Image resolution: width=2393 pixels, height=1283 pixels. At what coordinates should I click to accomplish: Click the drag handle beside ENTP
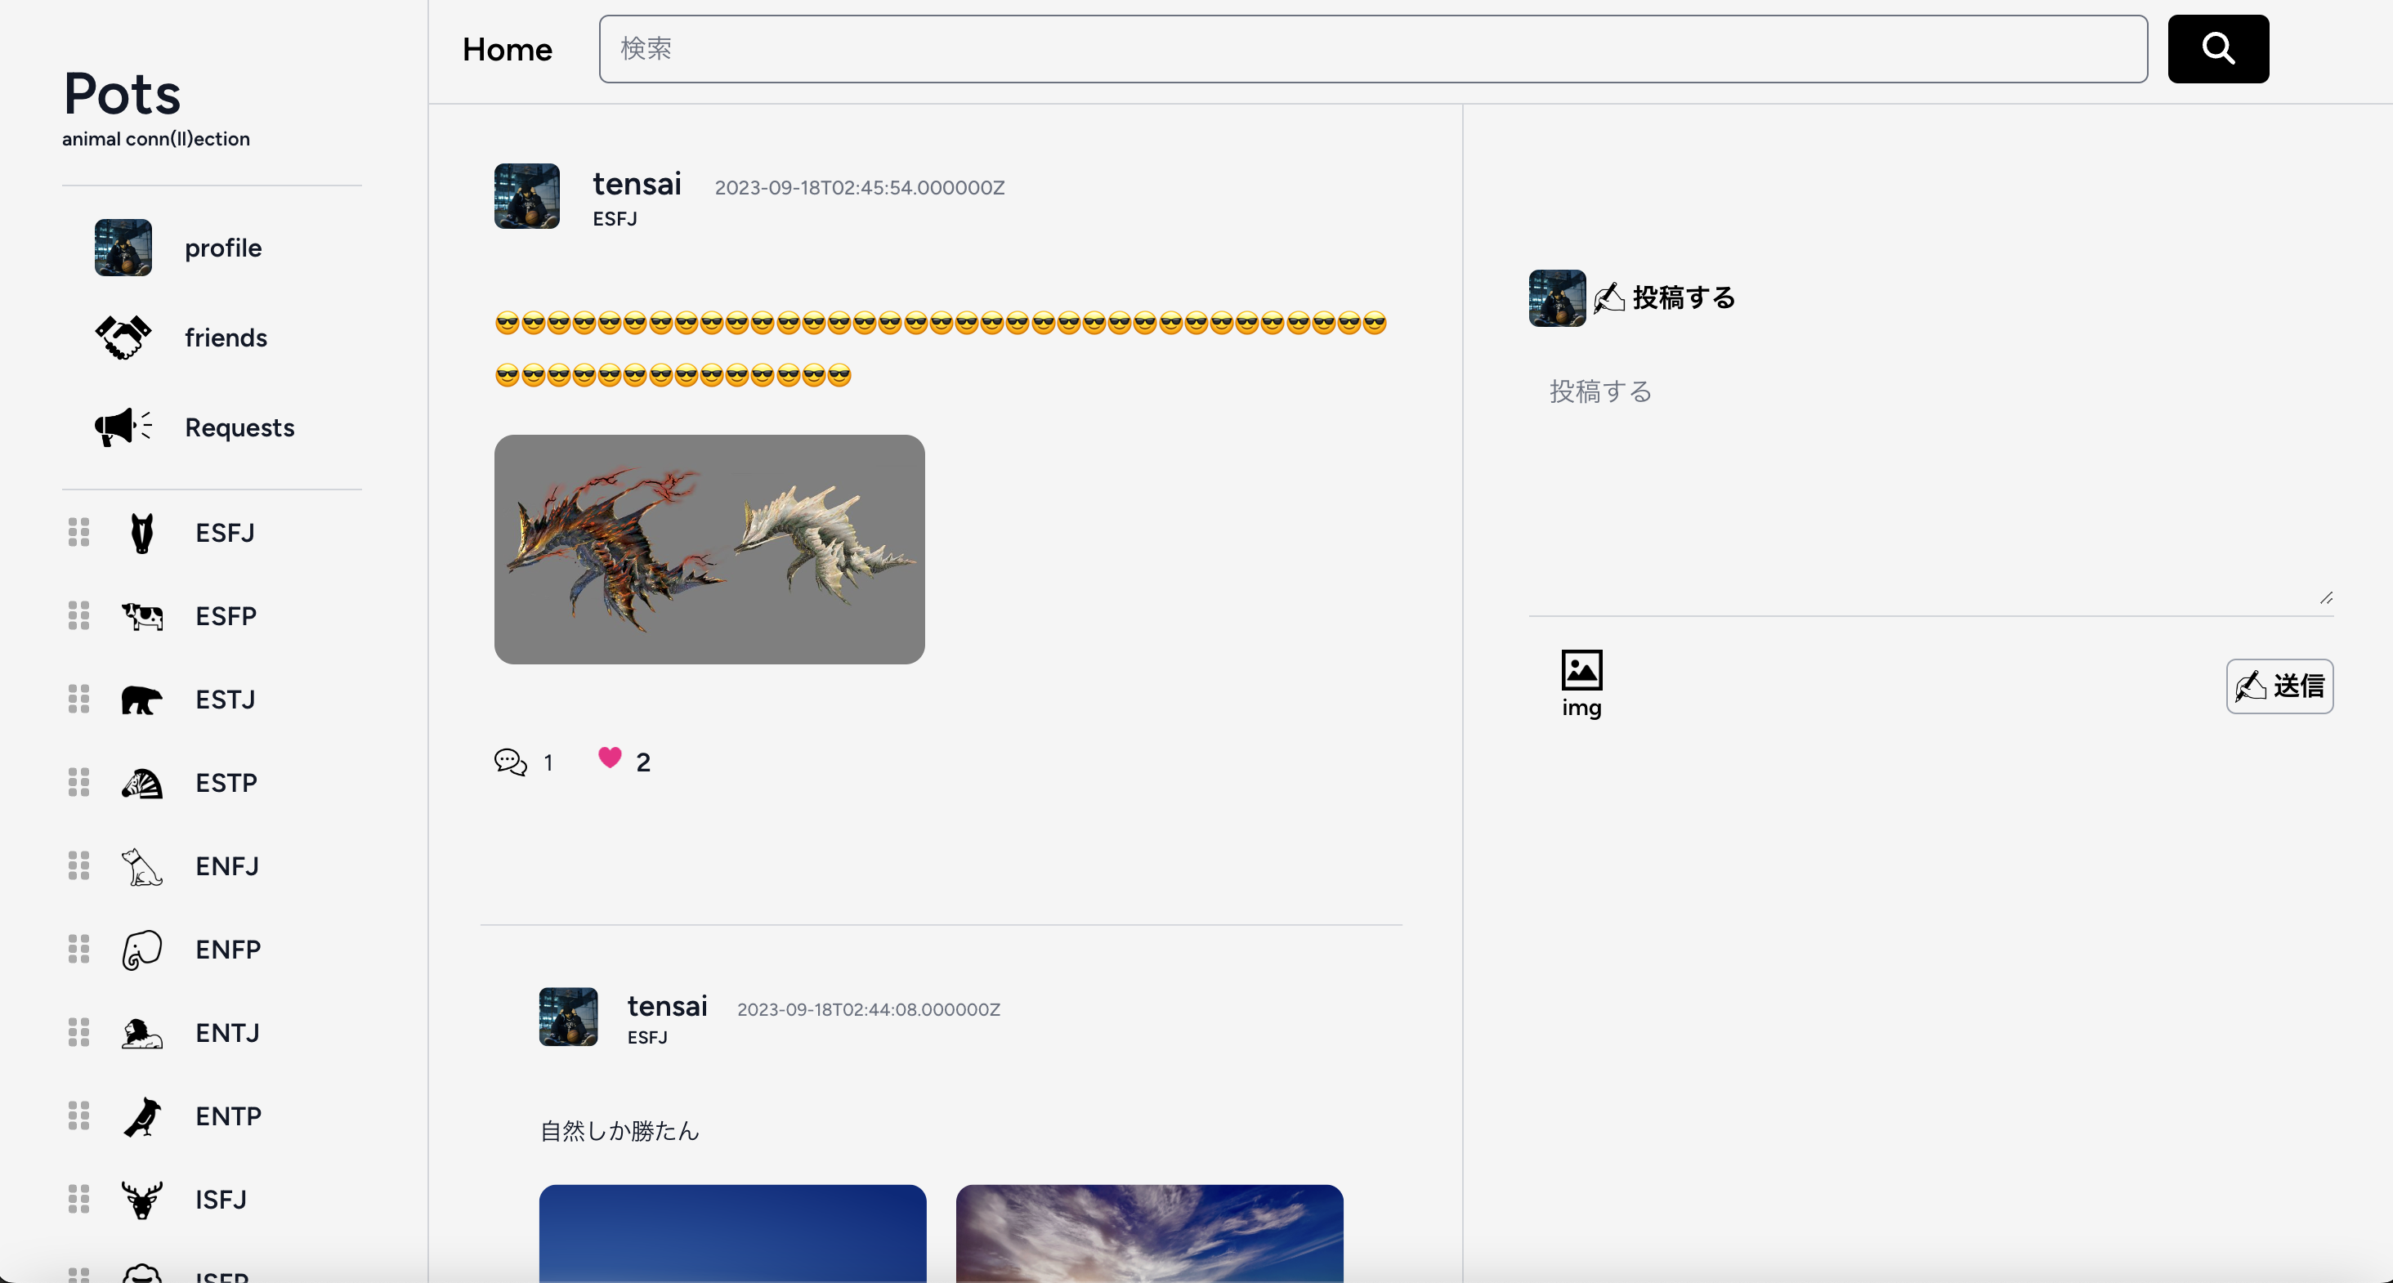(79, 1115)
